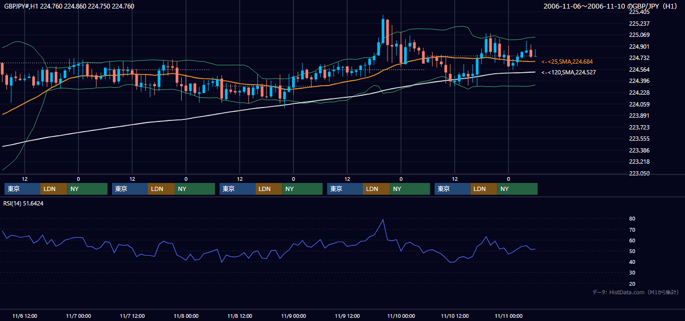685x321 pixels.
Task: Click the 11/6 12:00 time axis label
Action: click(25, 316)
